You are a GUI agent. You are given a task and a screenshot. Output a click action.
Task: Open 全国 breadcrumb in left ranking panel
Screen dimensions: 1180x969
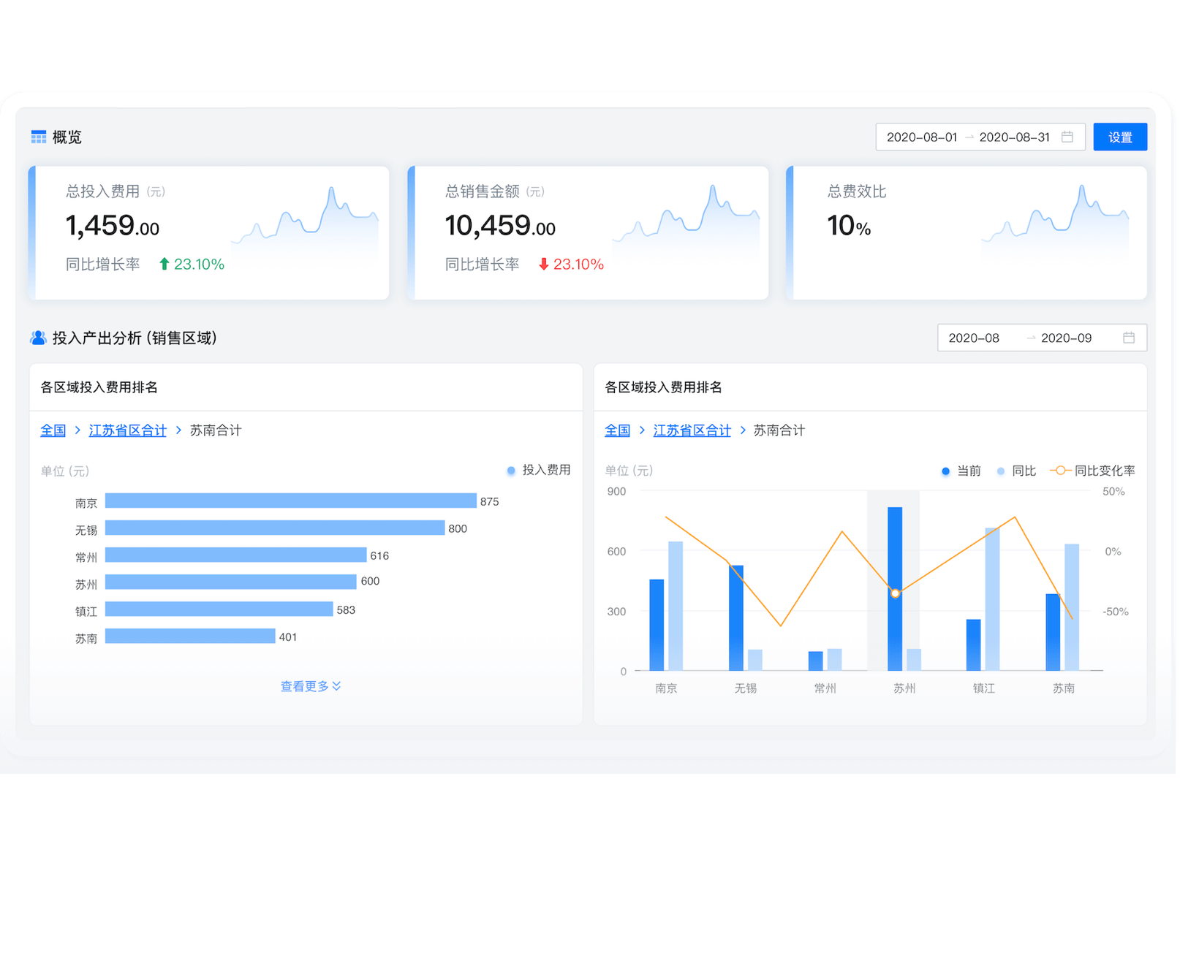(x=53, y=430)
